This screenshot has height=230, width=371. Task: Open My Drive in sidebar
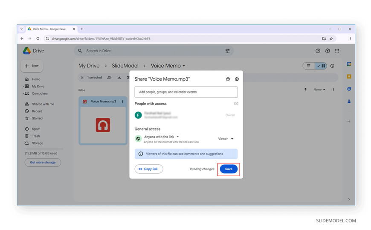pyautogui.click(x=38, y=86)
